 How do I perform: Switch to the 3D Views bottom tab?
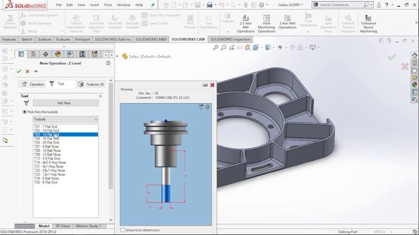[63, 226]
